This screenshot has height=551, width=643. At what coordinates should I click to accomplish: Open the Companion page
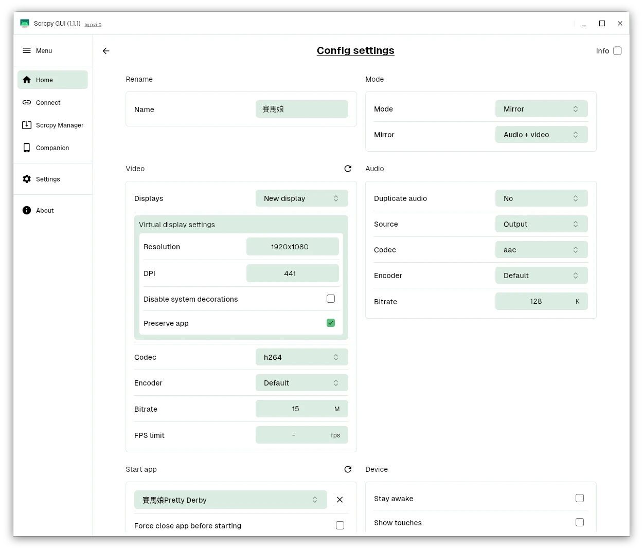tap(52, 148)
